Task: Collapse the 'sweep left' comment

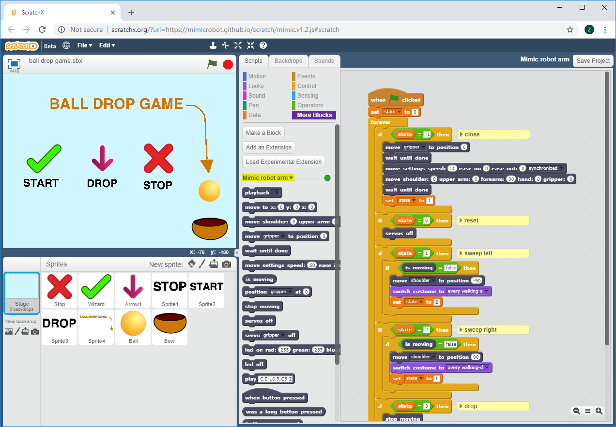Action: (x=461, y=253)
